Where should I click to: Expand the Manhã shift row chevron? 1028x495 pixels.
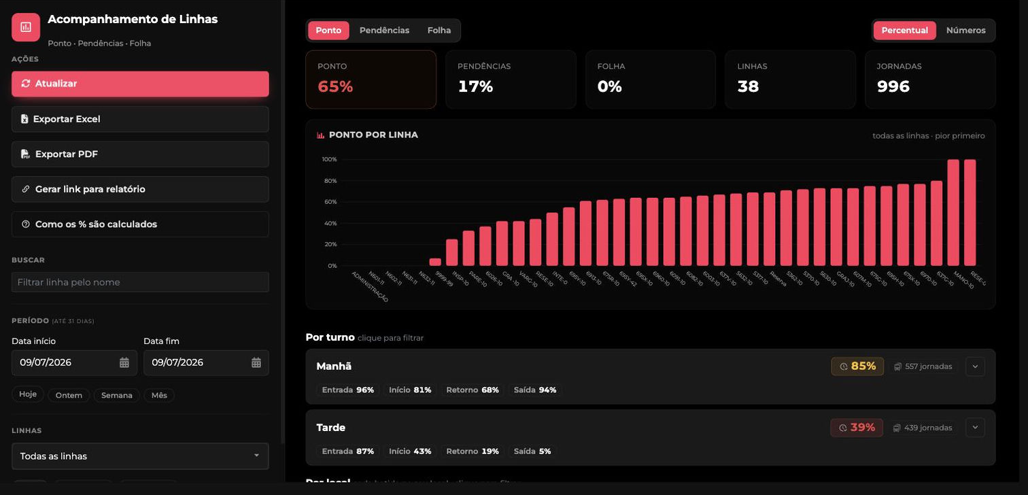pos(975,366)
